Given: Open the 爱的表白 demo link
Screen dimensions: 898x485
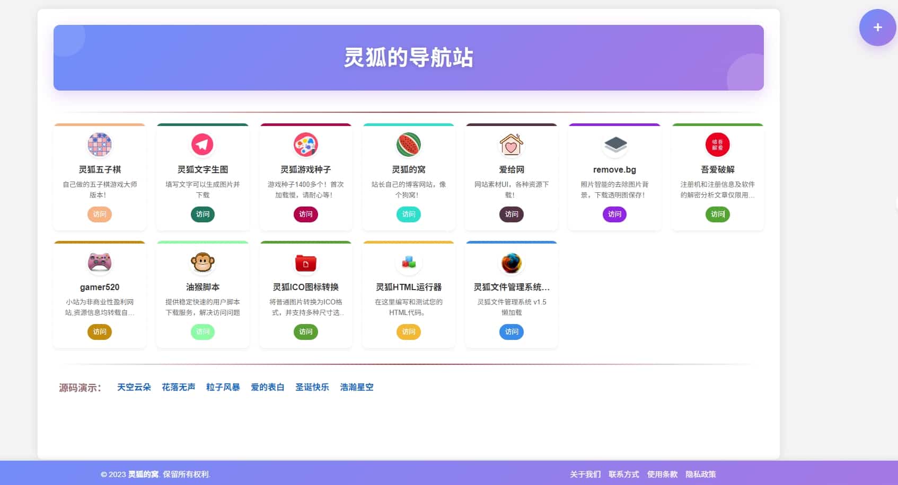Looking at the screenshot, I should tap(268, 388).
